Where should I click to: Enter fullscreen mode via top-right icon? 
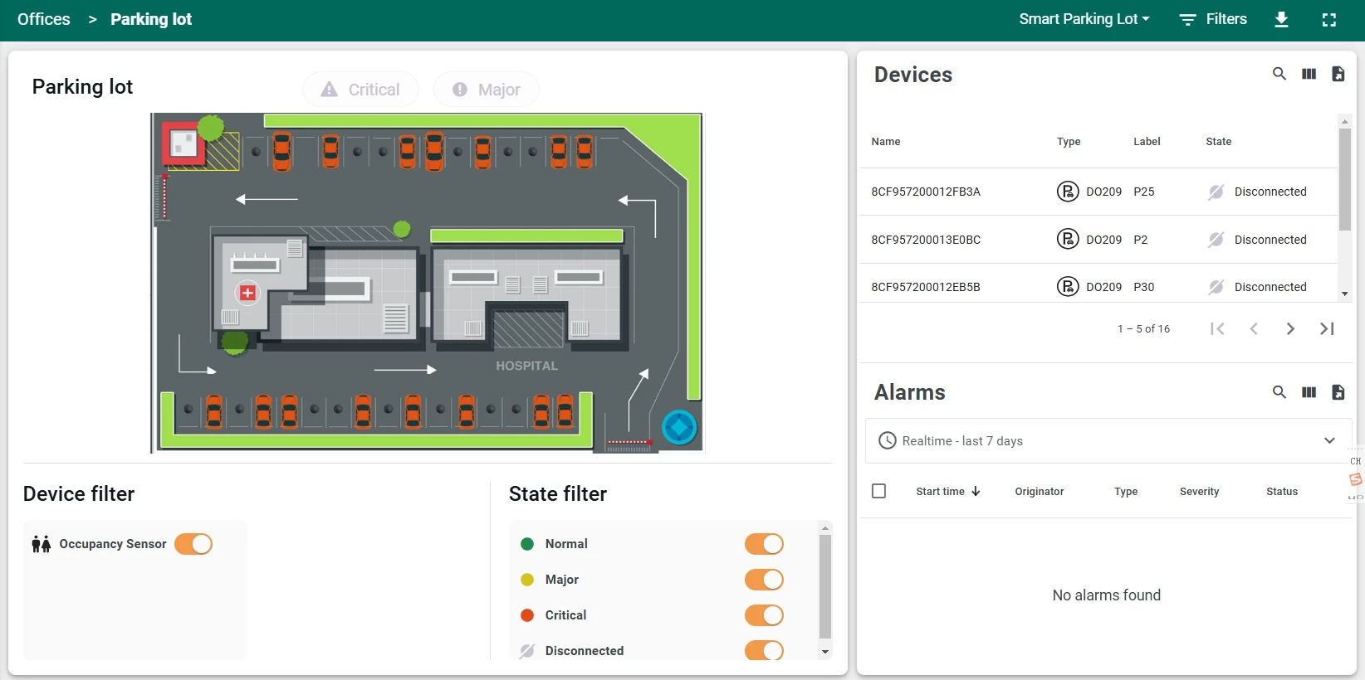tap(1328, 20)
